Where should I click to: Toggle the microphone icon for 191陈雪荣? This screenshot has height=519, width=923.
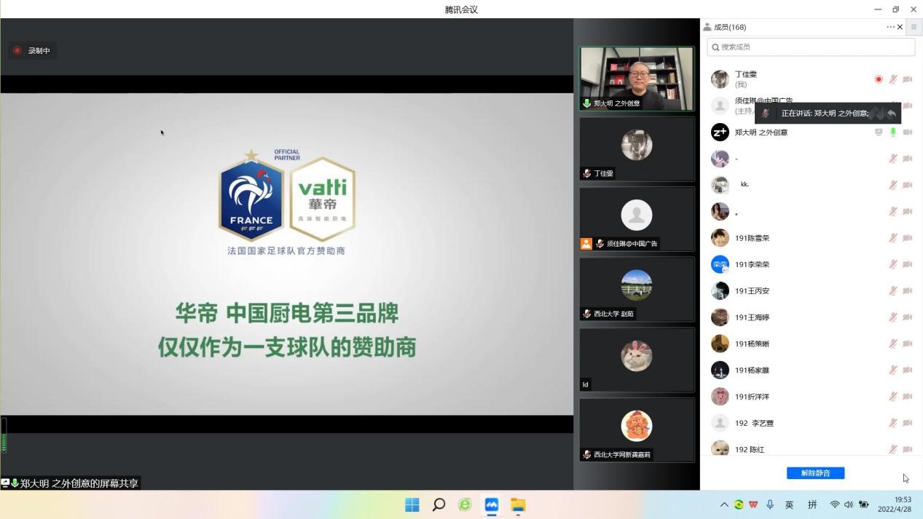[893, 238]
